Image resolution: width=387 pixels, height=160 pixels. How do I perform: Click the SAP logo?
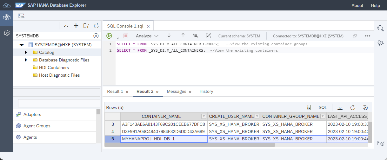pyautogui.click(x=21, y=5)
